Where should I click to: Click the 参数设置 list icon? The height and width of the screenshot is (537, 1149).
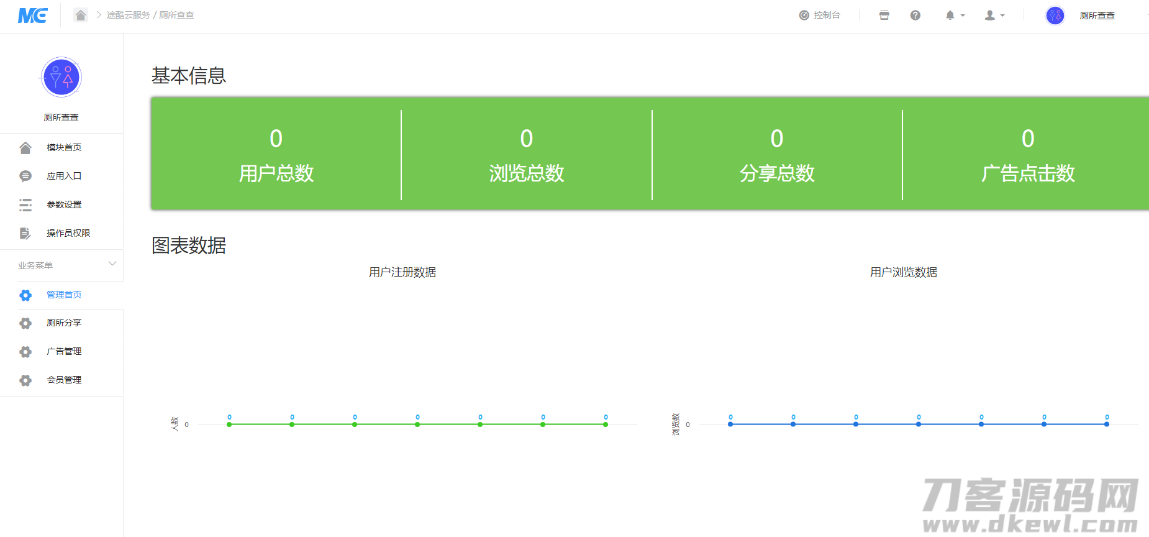pyautogui.click(x=25, y=204)
